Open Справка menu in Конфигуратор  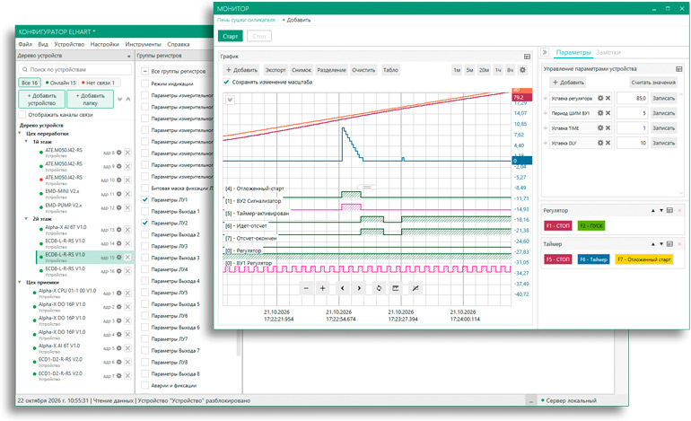(179, 44)
